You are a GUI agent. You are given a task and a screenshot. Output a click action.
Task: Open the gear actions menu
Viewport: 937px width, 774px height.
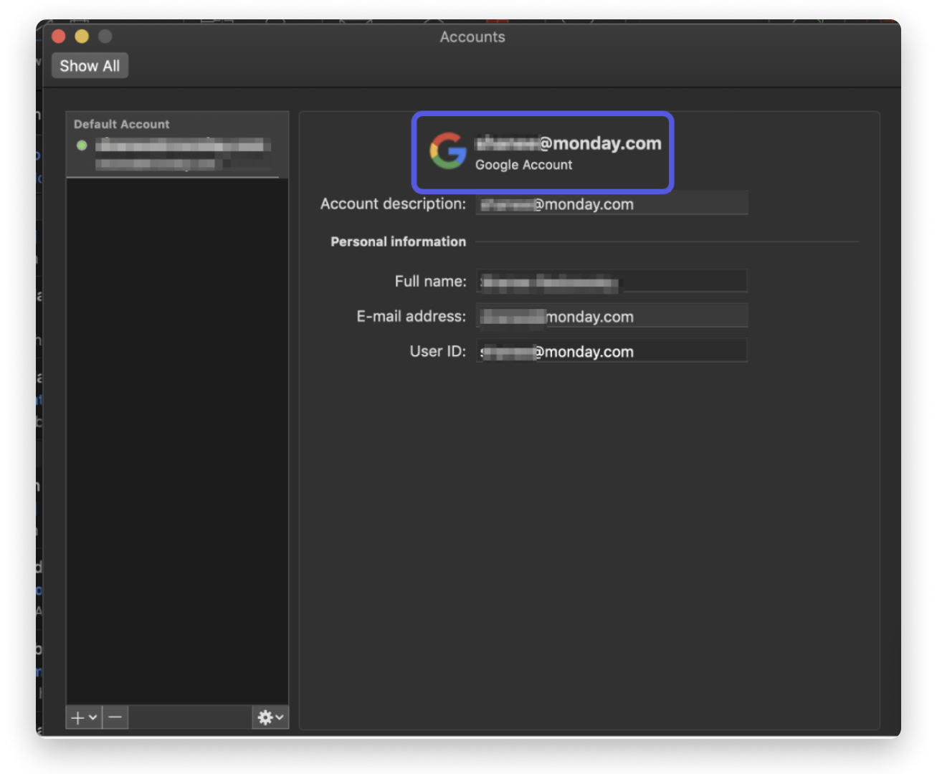[x=270, y=717]
